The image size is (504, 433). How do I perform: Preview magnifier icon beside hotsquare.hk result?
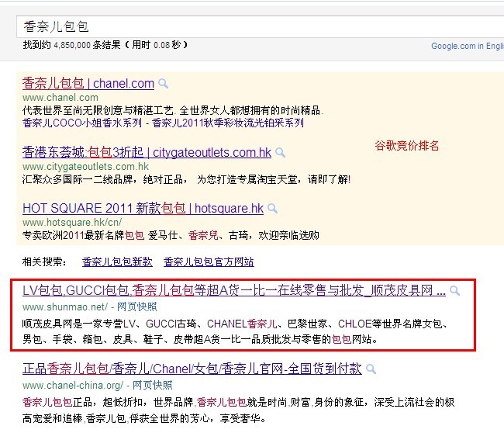(x=273, y=209)
